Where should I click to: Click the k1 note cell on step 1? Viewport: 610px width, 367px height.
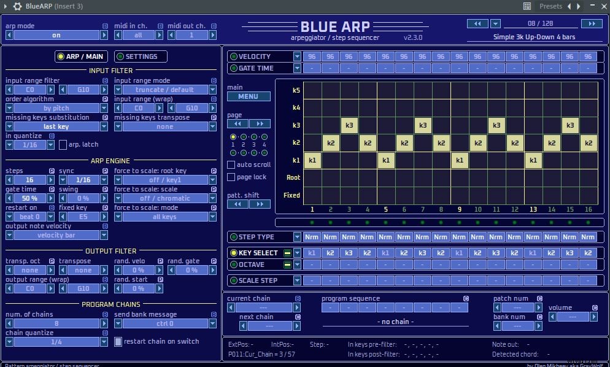312,160
